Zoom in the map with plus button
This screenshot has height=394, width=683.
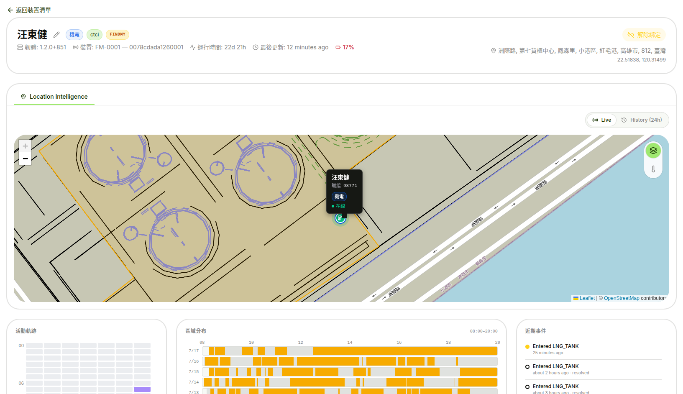(x=25, y=146)
